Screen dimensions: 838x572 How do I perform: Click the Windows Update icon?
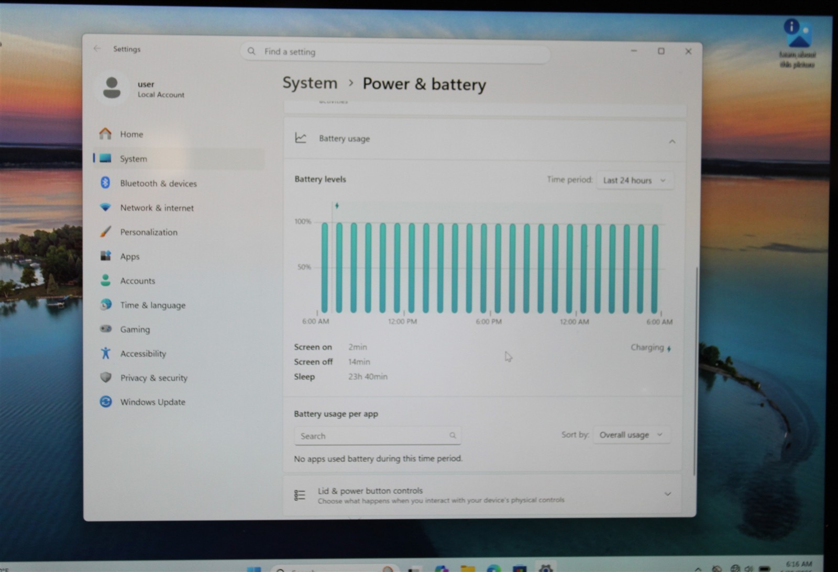coord(106,402)
